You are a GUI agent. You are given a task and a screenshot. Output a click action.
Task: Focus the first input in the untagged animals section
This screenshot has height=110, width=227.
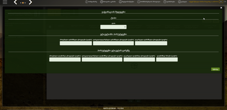pos(65,59)
